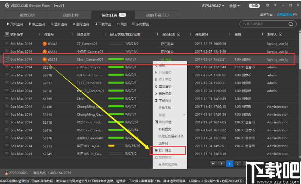Click the QQ penguin icon beside 2773398623
Screen dimensions: 301x184
[x=6, y=173]
